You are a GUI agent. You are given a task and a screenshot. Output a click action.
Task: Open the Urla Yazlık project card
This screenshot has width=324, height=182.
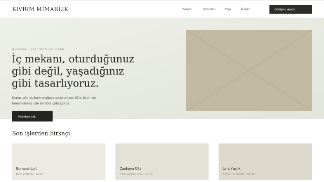[265, 162]
